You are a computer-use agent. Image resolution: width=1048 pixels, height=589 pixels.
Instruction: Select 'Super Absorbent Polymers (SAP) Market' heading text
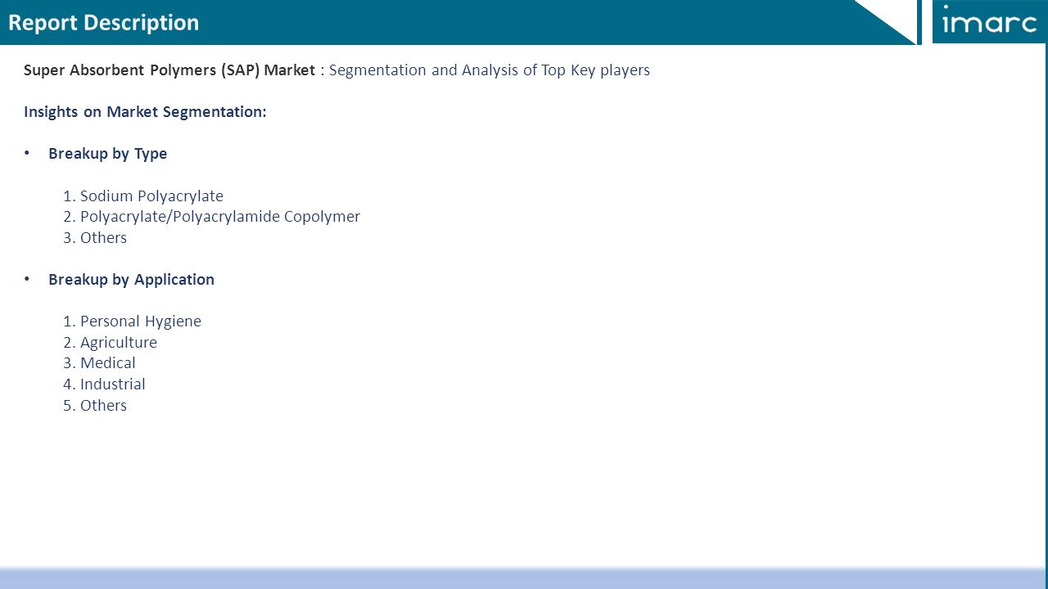(169, 70)
